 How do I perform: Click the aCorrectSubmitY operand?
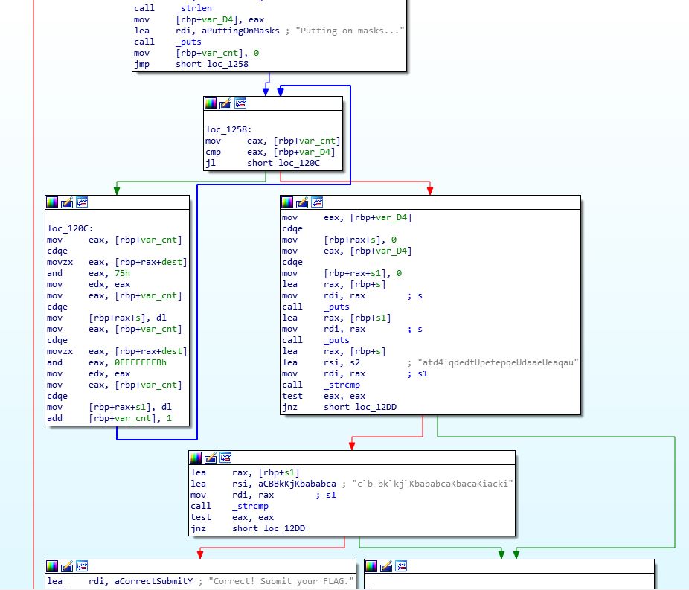pos(154,581)
